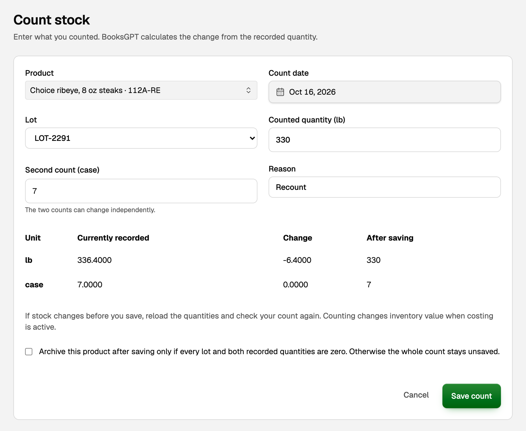Click the Second count (case) input field
The width and height of the screenshot is (526, 431).
point(141,191)
